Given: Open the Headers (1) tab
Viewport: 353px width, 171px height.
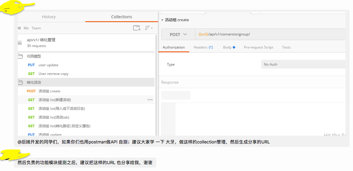Looking at the screenshot, I should tap(203, 47).
